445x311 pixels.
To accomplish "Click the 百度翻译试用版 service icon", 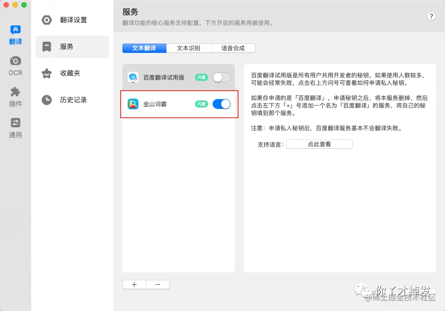I will pyautogui.click(x=133, y=77).
